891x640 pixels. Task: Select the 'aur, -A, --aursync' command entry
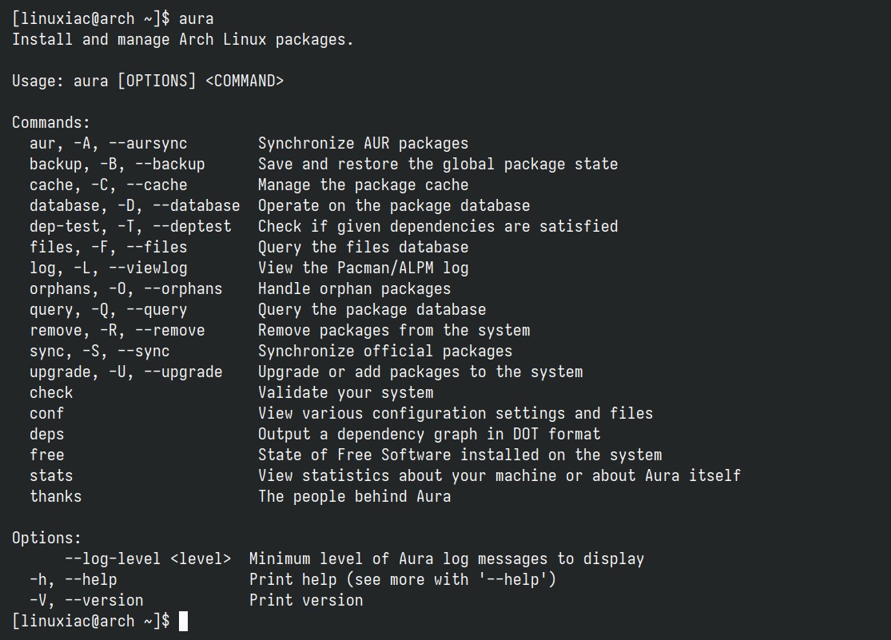pyautogui.click(x=108, y=143)
